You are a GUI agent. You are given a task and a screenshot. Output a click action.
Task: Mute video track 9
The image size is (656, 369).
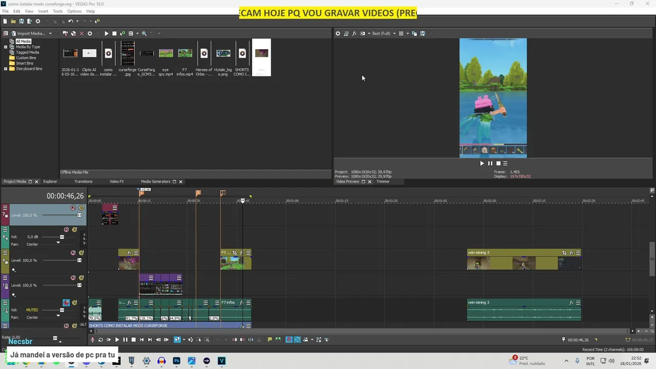(x=73, y=253)
